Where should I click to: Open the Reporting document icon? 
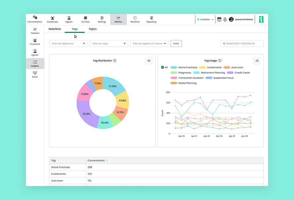(x=152, y=18)
